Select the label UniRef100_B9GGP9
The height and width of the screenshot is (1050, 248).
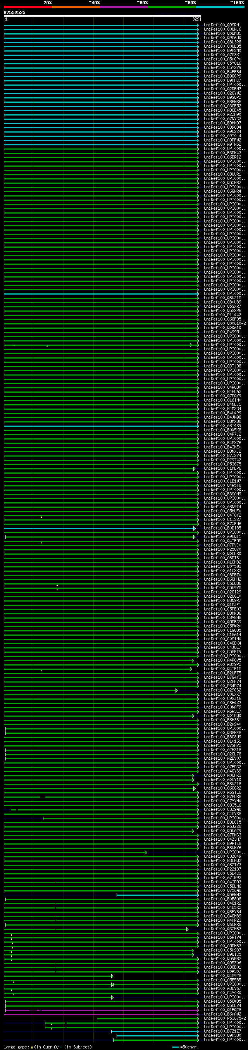[222, 76]
